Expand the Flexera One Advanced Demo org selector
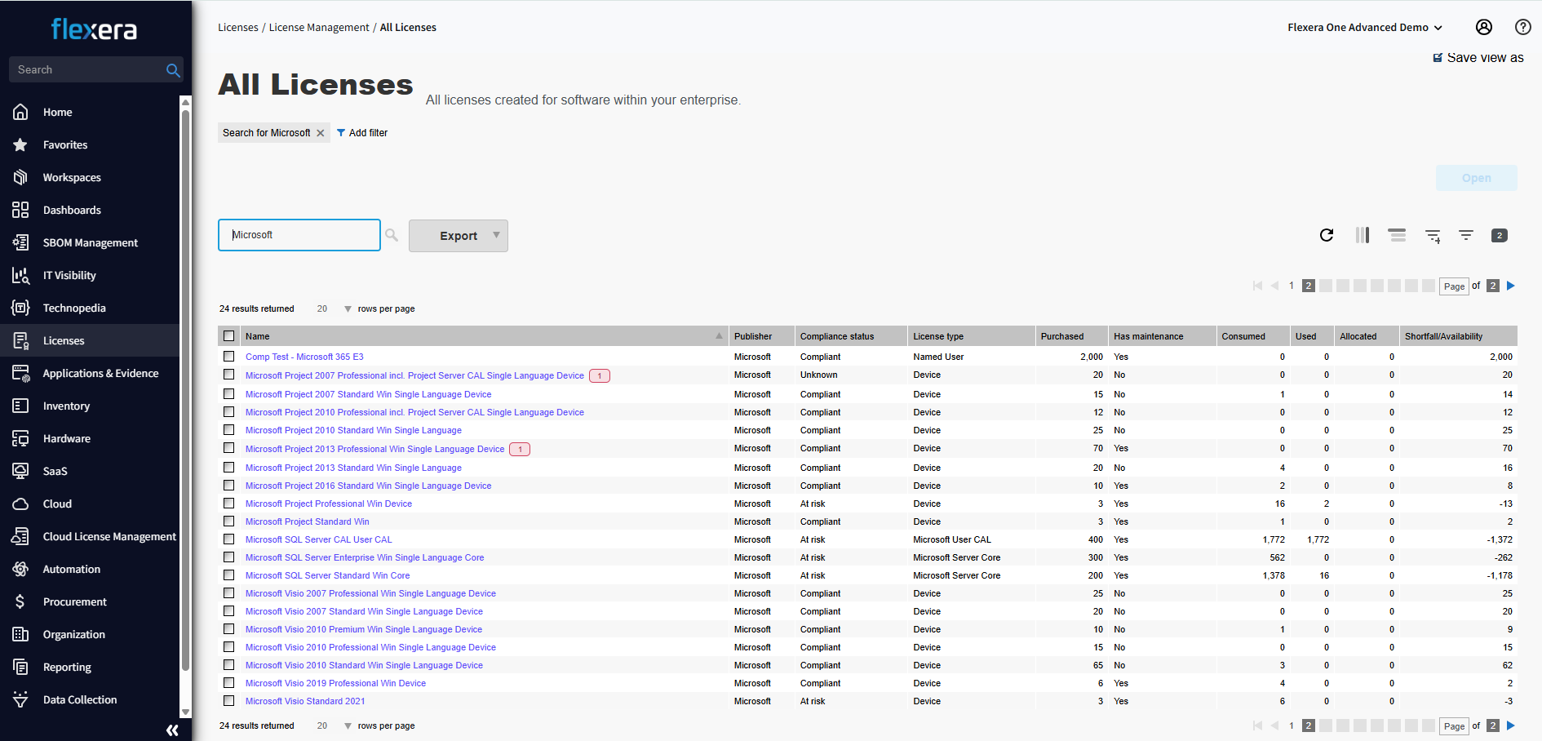This screenshot has width=1542, height=741. [1364, 28]
